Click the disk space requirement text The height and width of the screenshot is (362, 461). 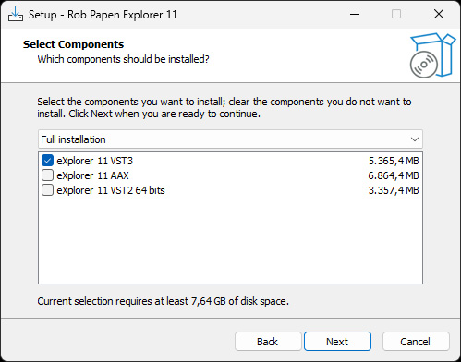click(x=164, y=301)
